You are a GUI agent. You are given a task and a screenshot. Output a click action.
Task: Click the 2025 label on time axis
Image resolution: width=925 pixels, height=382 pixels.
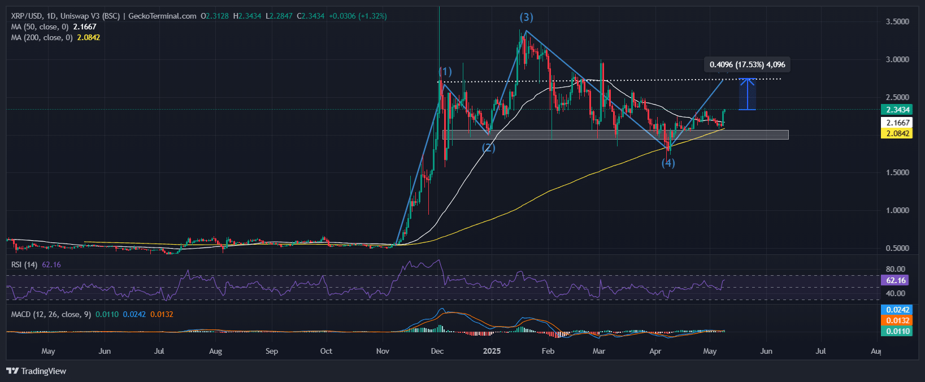pyautogui.click(x=492, y=351)
